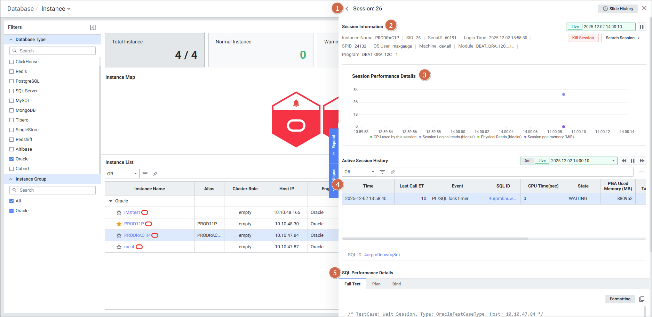Open the OR dropdown in Instance List
652x317 pixels.
[122, 174]
